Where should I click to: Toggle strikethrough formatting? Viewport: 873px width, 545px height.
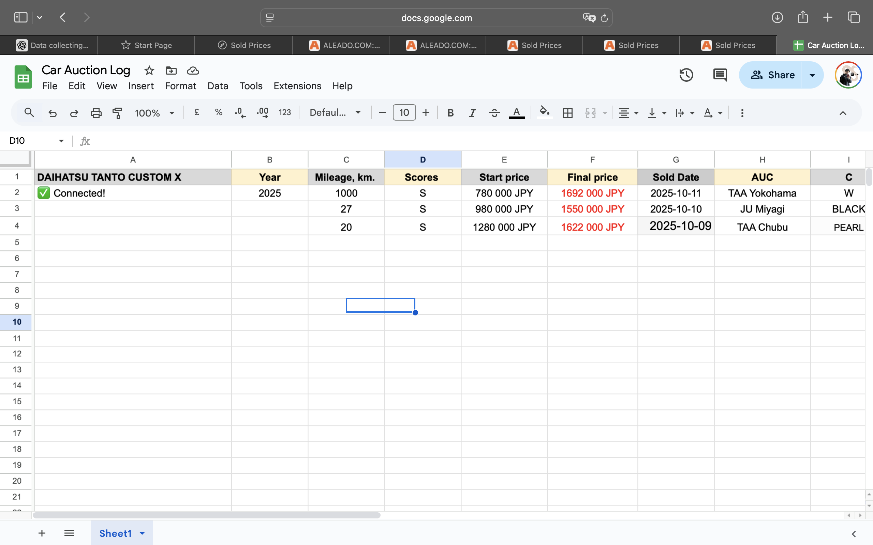[494, 113]
